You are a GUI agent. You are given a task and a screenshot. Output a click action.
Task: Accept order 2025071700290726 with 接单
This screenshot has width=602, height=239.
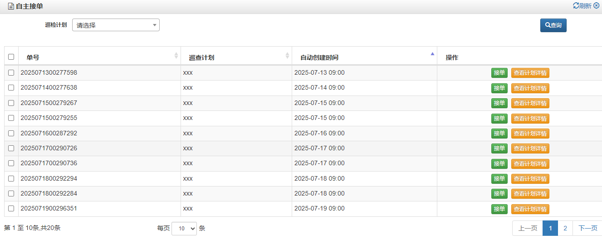499,148
